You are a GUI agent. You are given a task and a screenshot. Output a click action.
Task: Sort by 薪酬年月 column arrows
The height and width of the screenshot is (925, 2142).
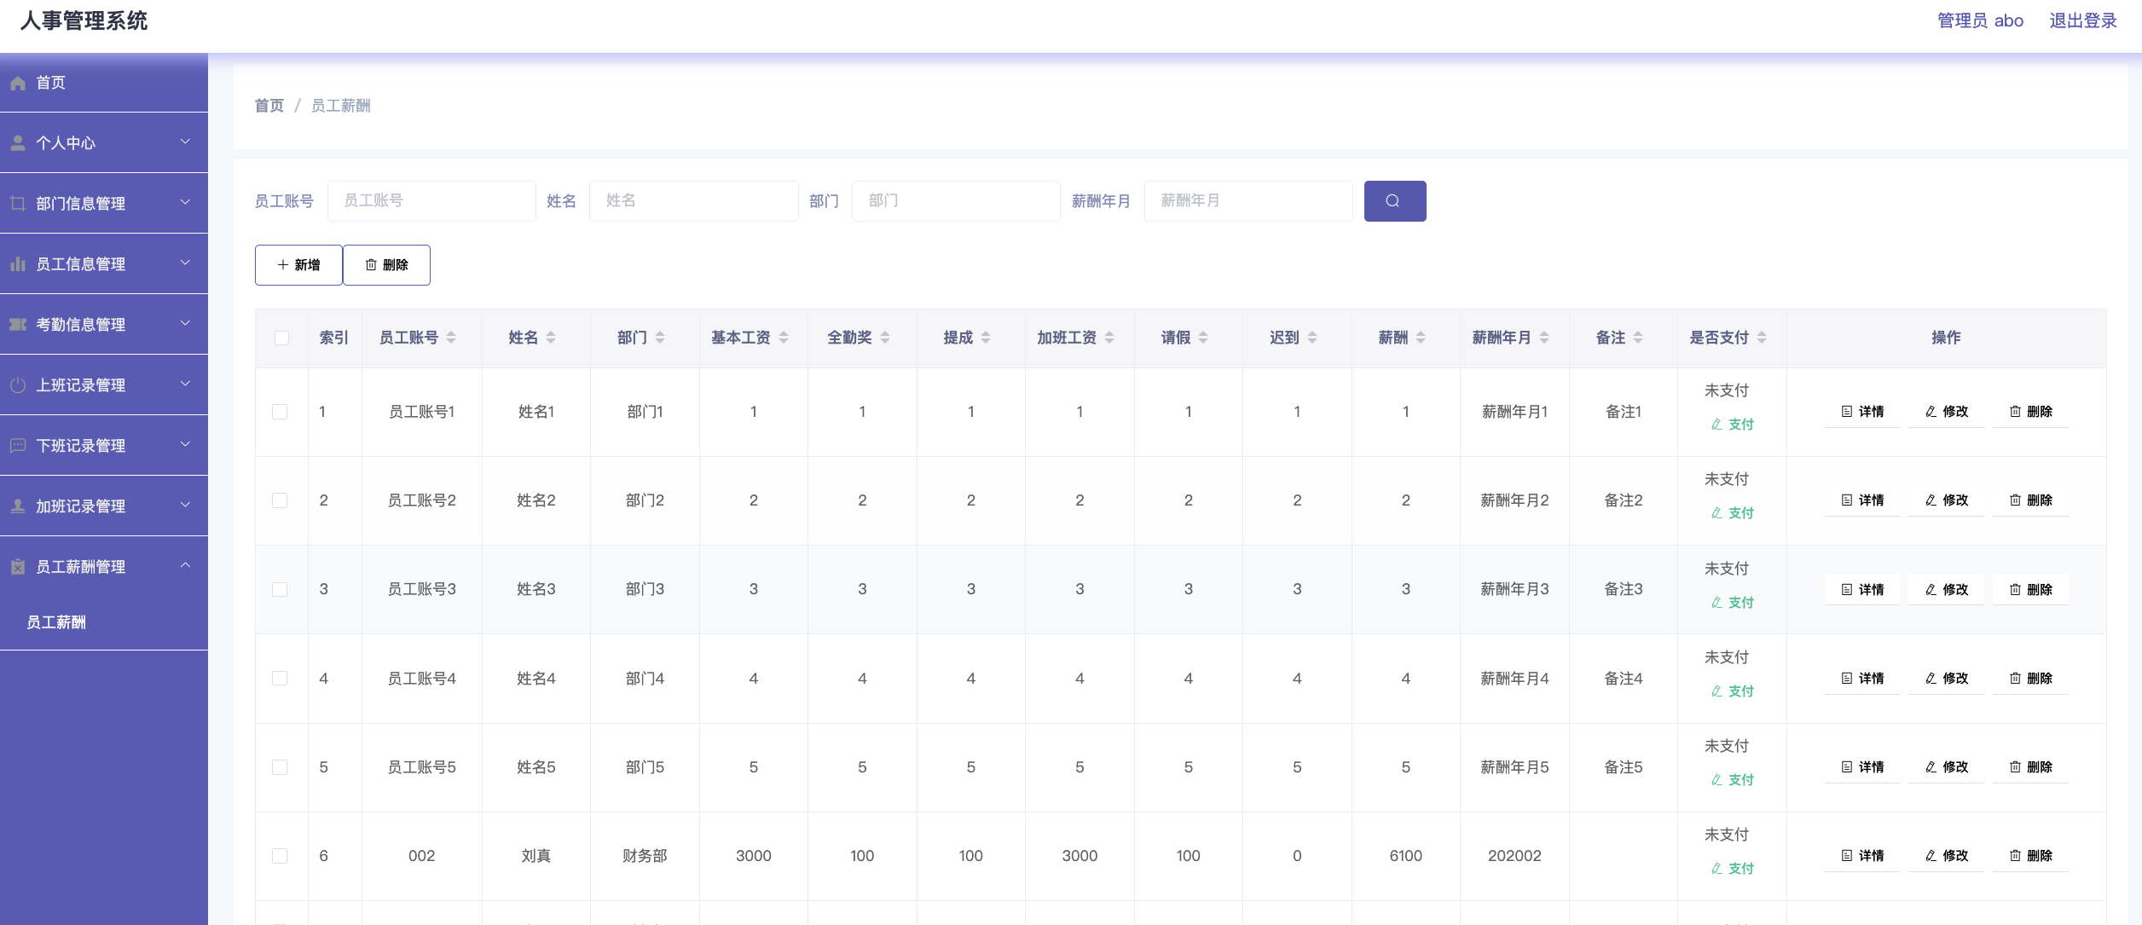coord(1544,338)
